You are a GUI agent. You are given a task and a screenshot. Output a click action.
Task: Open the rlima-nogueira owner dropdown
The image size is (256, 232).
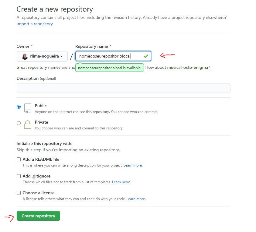pyautogui.click(x=42, y=56)
